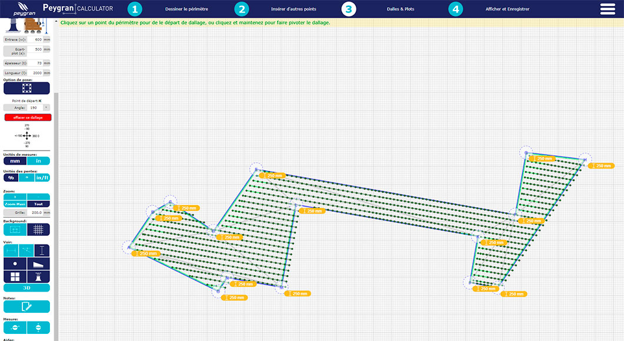Go to Afficher et Enregistrer step
This screenshot has width=624, height=341.
coord(508,9)
